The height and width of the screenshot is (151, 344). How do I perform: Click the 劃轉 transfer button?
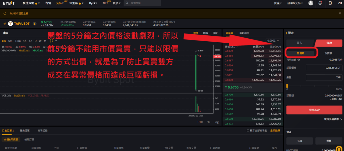pyautogui.click(x=329, y=141)
